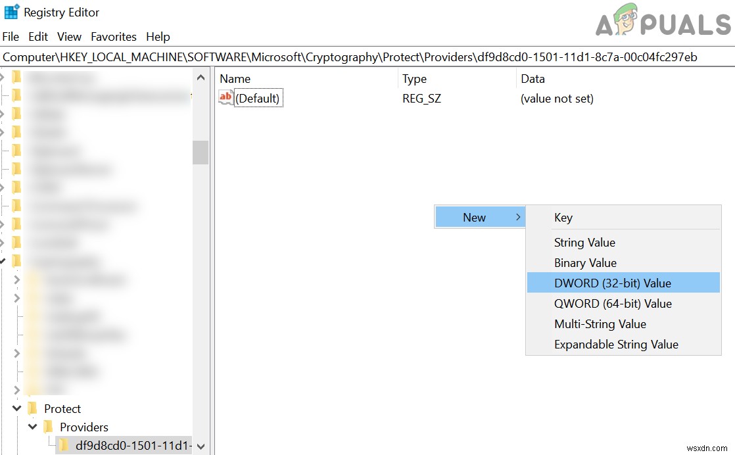The width and height of the screenshot is (735, 455).
Task: Click the Protect folder icon
Action: [32, 408]
